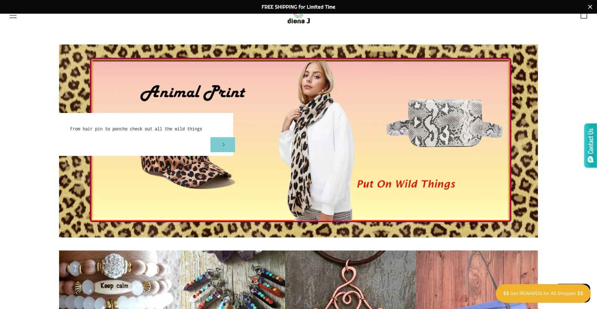This screenshot has height=309, width=597.
Task: Click the Put On Wild Things text
Action: (x=406, y=184)
